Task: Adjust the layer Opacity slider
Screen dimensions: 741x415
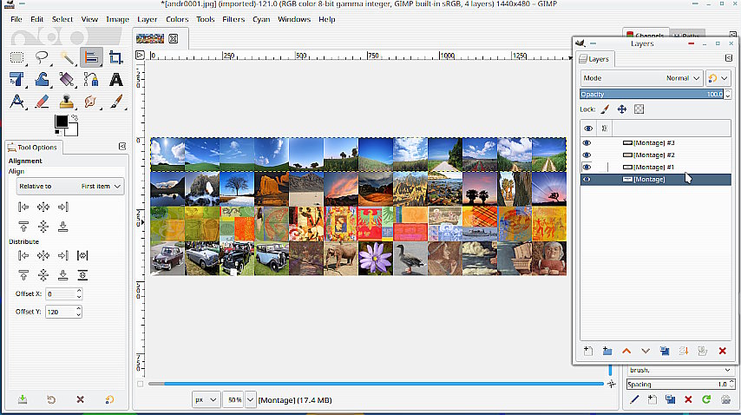Action: [652, 94]
